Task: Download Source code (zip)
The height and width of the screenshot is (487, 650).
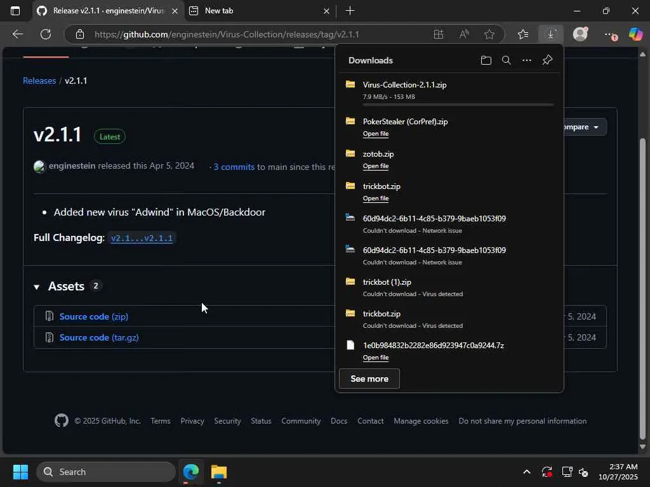Action: tap(94, 316)
